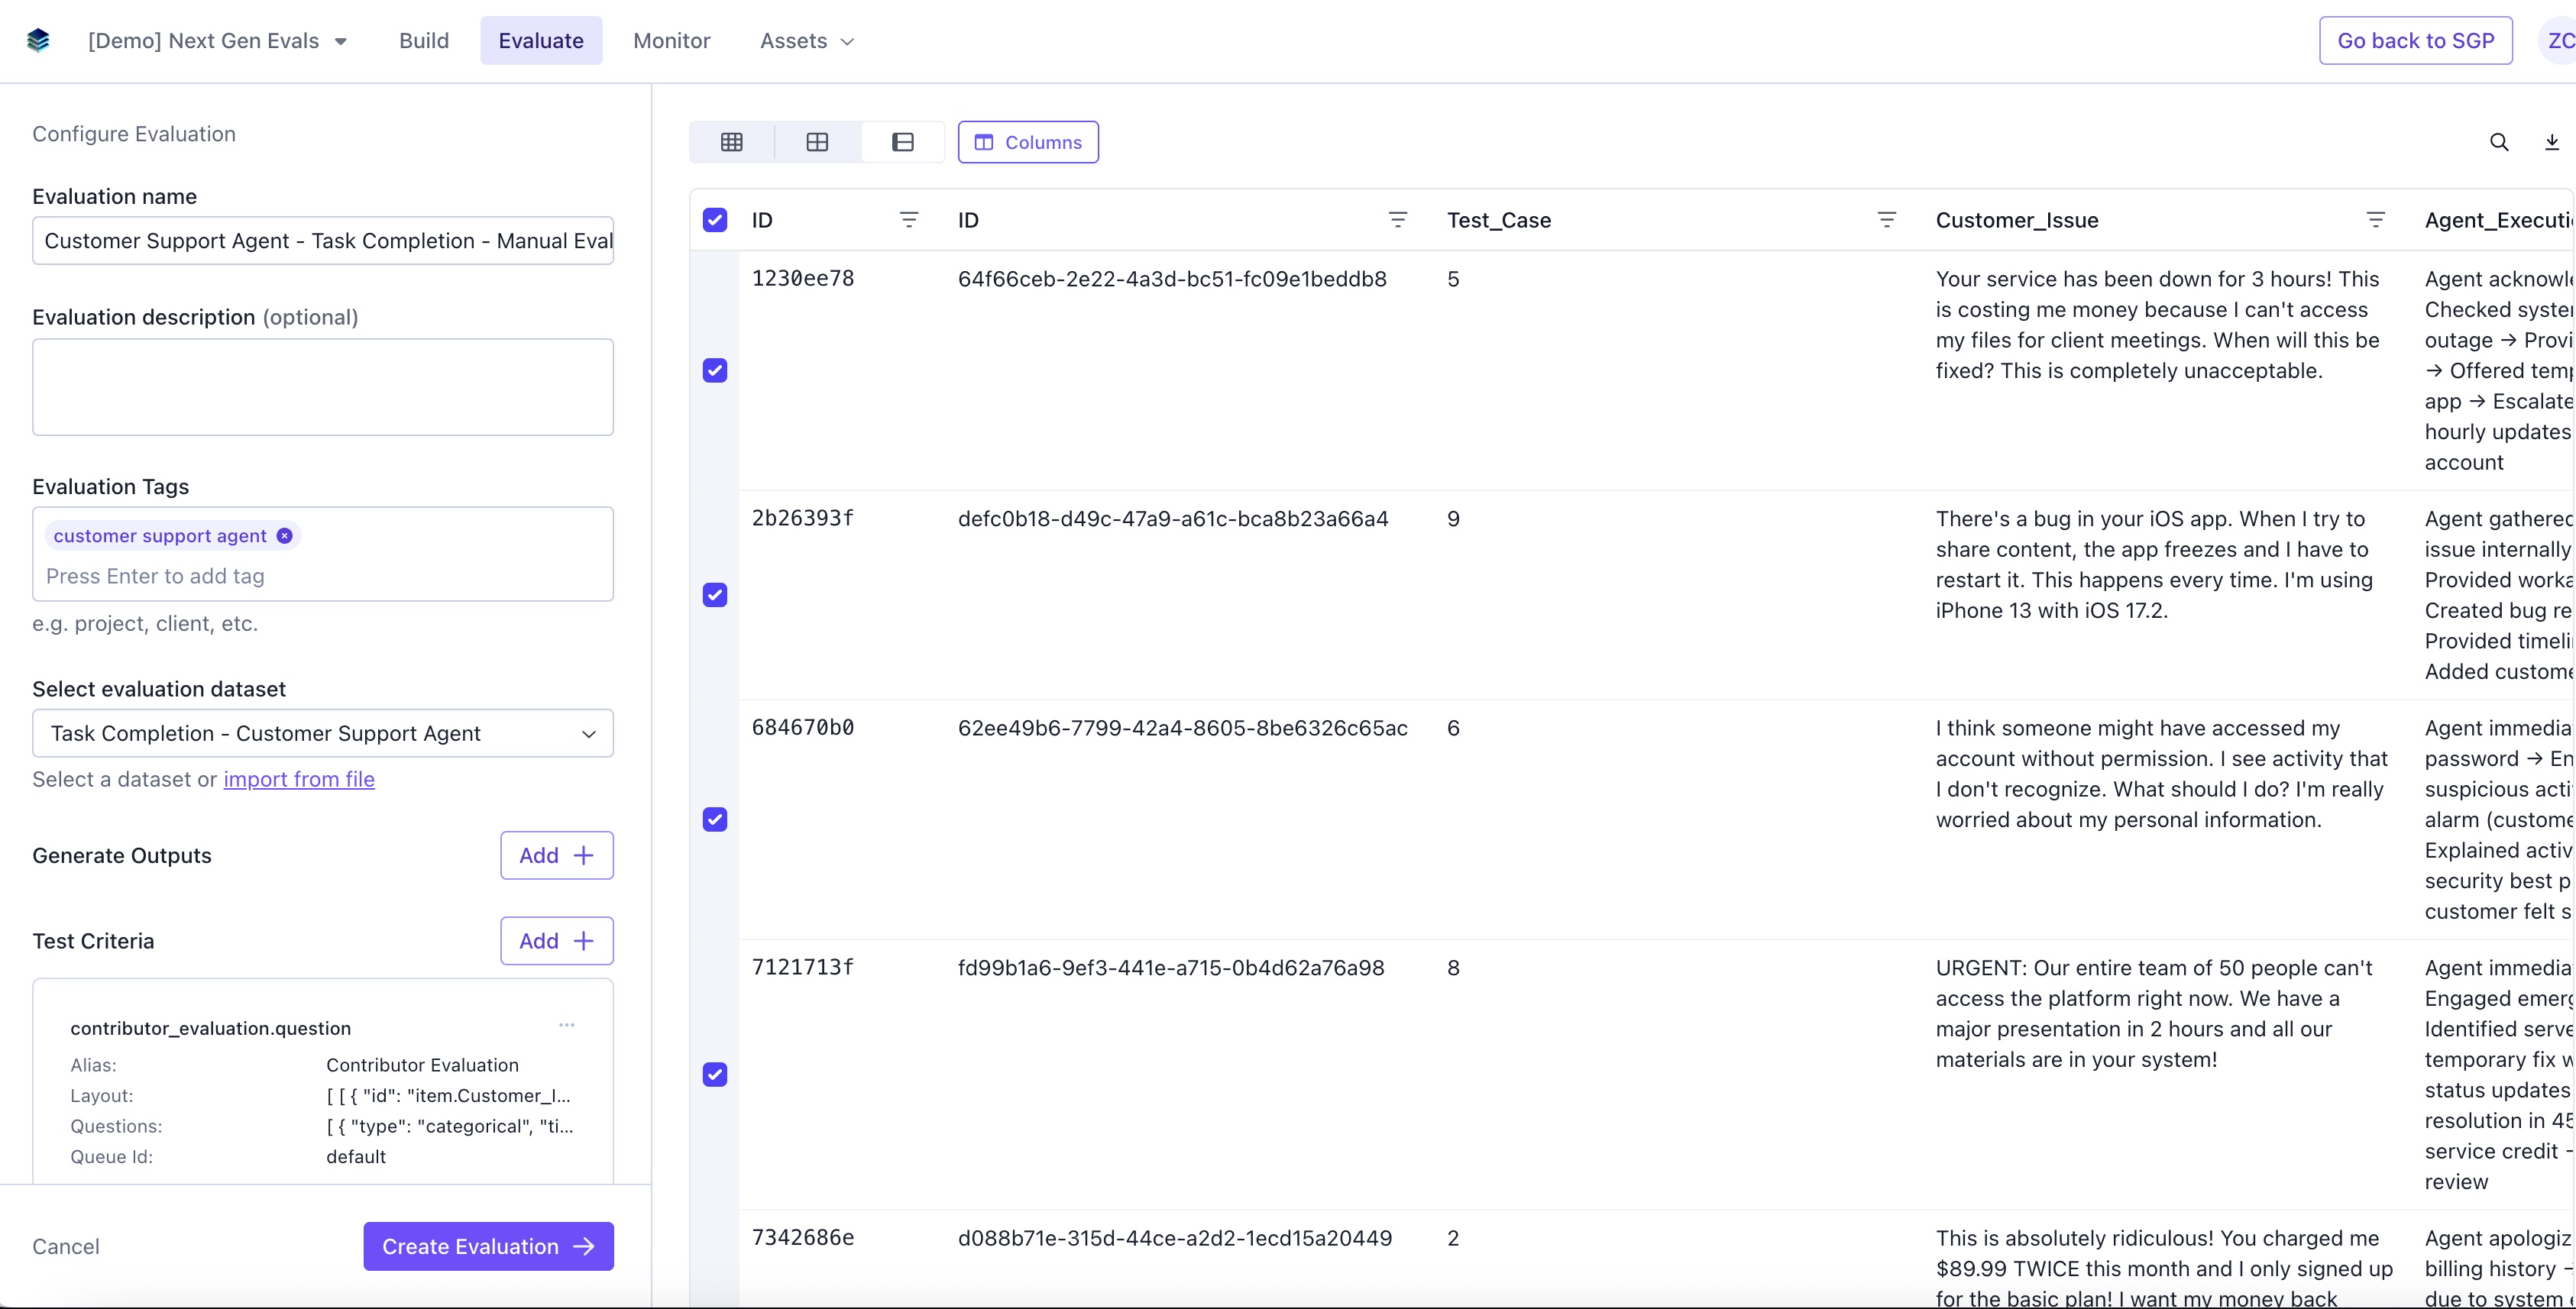Image resolution: width=2576 pixels, height=1309 pixels.
Task: Download the dataset with the download icon
Action: (x=2552, y=142)
